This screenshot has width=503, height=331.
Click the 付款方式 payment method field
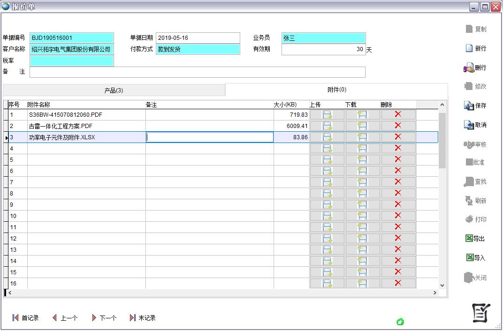pyautogui.click(x=198, y=49)
